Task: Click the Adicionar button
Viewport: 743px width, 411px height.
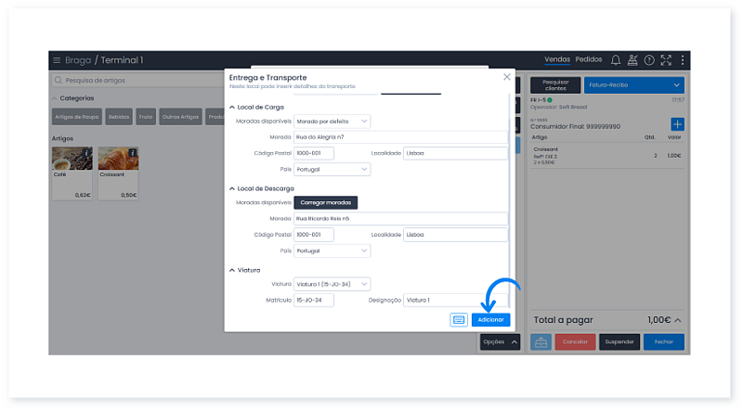Action: 491,319
